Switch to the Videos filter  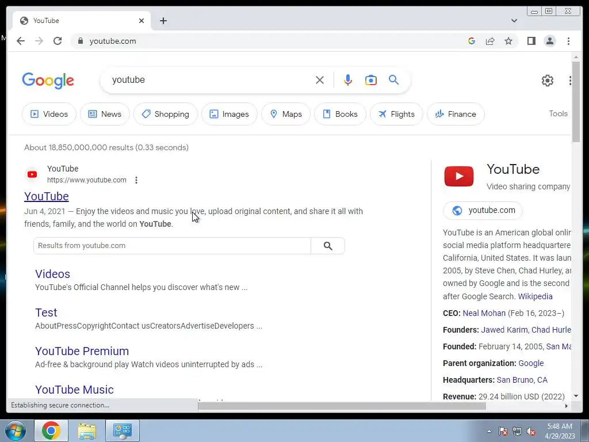tap(49, 114)
